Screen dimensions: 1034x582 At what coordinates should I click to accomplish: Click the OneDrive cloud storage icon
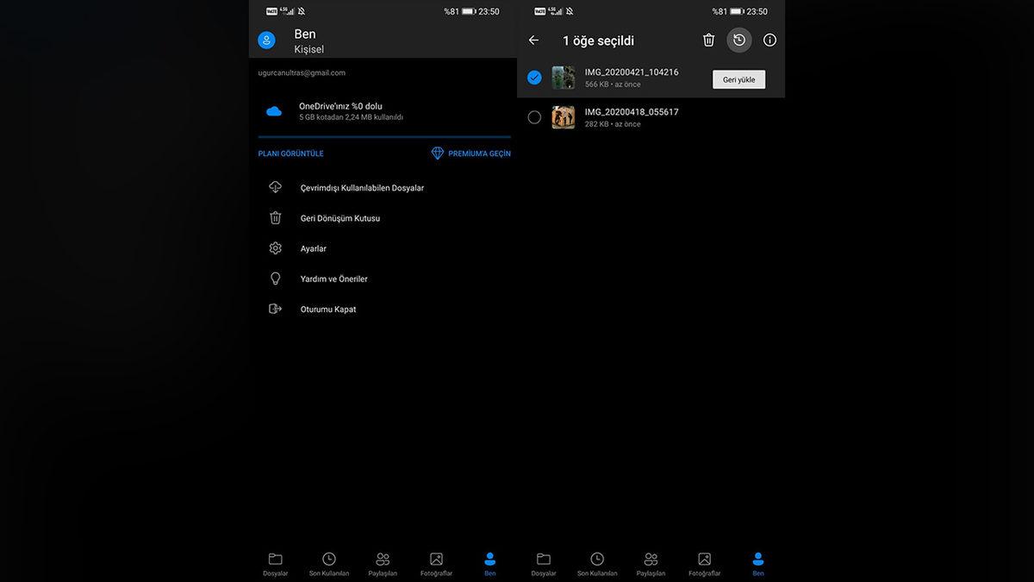point(274,111)
